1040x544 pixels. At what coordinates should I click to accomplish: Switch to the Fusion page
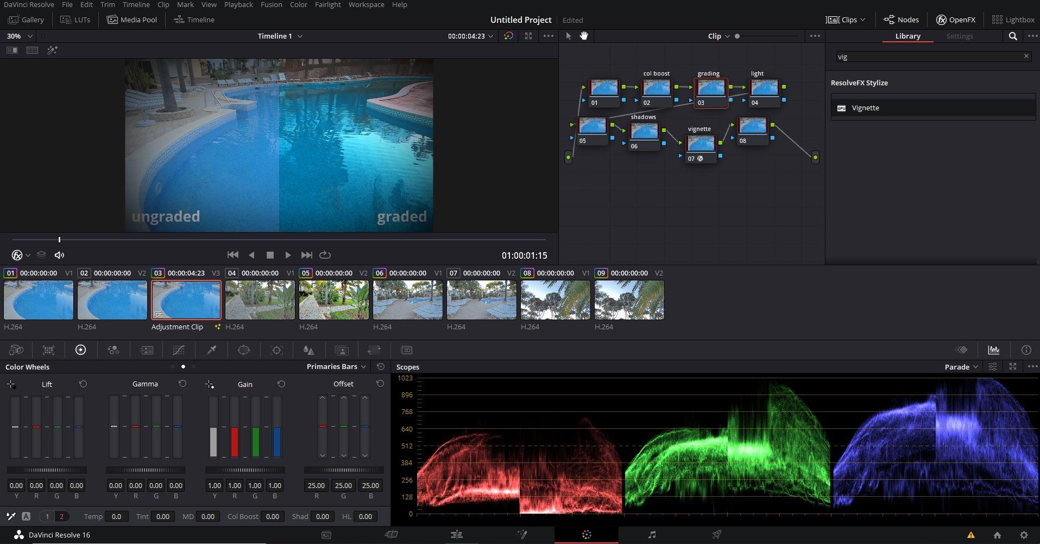coord(521,535)
